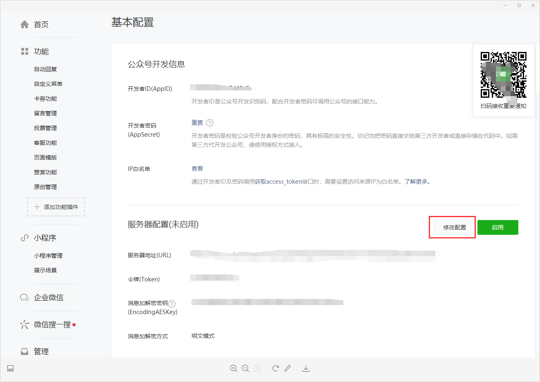This screenshot has width=540, height=382.
Task: Click 修改配置 button
Action: pyautogui.click(x=455, y=227)
